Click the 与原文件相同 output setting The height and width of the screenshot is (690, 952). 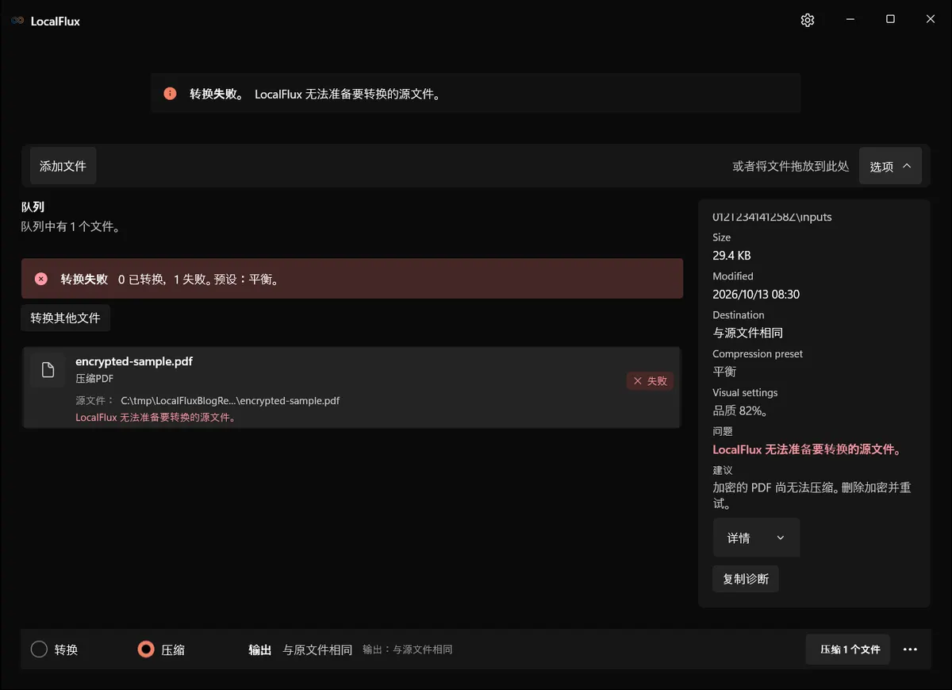[x=317, y=650]
